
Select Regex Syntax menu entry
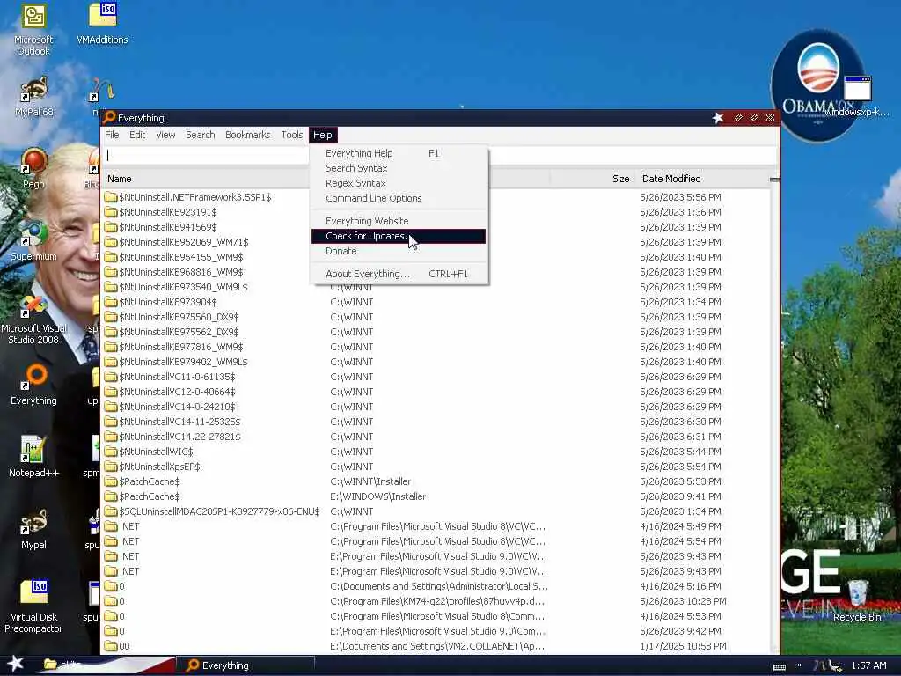tap(399, 183)
